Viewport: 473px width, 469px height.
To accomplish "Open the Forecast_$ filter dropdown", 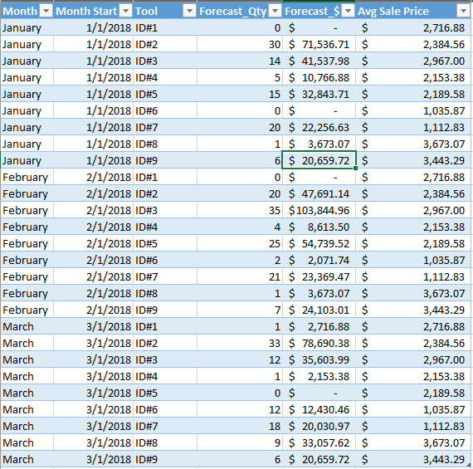I will click(x=349, y=12).
